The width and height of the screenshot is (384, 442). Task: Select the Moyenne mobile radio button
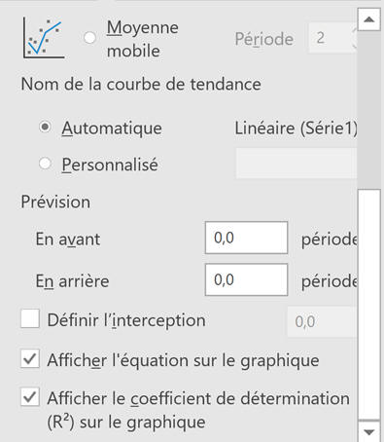(89, 38)
